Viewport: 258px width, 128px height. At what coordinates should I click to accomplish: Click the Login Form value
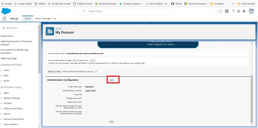tap(90, 91)
